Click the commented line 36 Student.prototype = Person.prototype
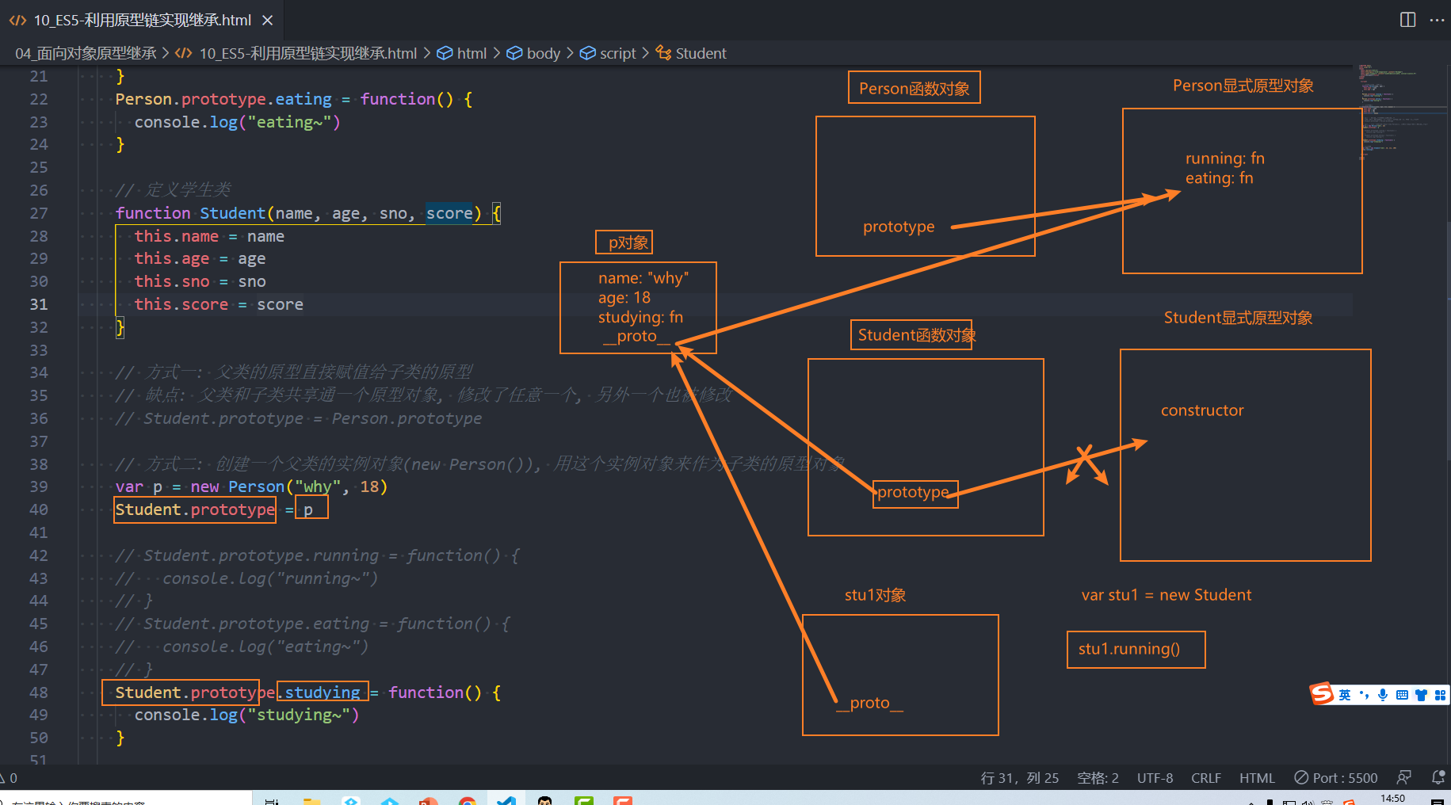The image size is (1451, 805). click(299, 418)
